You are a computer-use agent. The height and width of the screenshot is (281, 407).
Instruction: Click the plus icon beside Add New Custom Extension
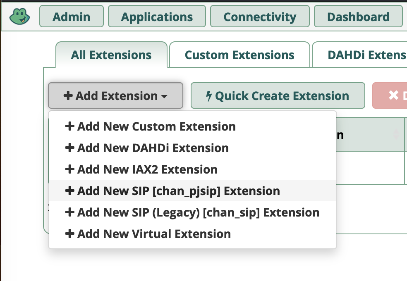click(x=69, y=126)
